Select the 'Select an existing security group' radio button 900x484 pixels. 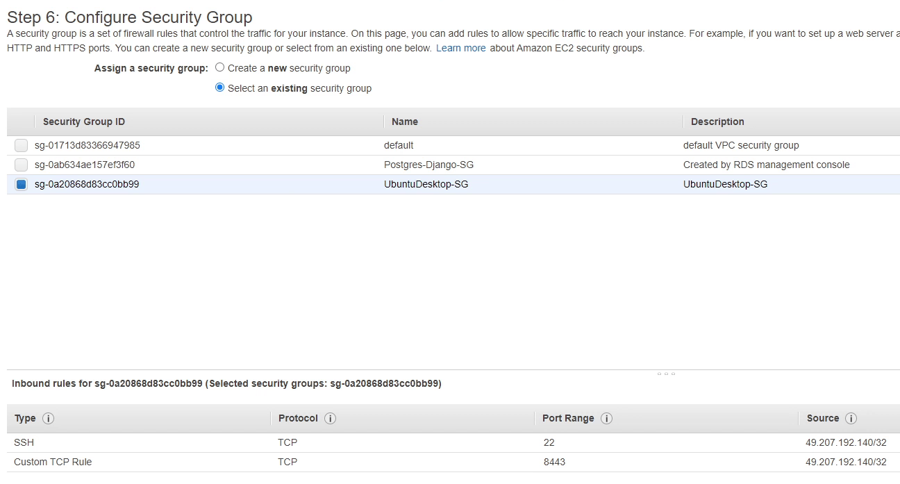point(219,87)
